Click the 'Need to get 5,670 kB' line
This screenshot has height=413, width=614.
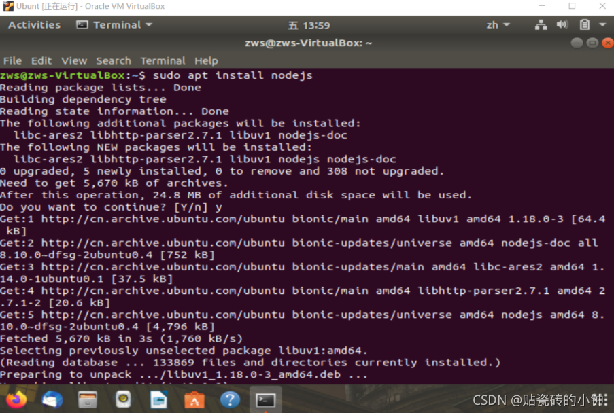[114, 183]
